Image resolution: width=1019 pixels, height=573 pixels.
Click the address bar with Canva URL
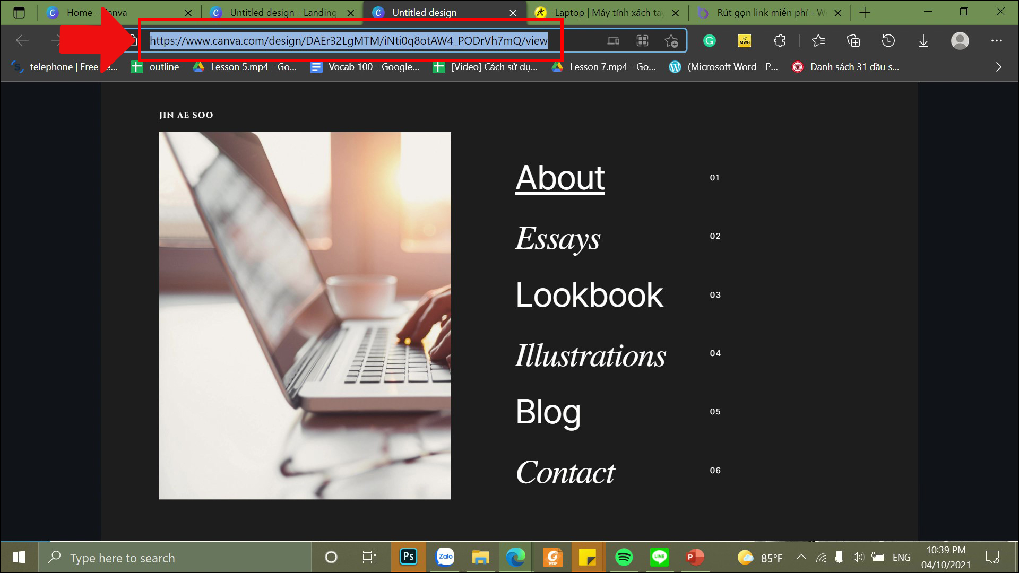(348, 40)
